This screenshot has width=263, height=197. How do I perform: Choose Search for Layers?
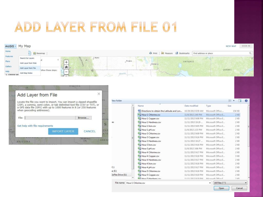pos(30,58)
